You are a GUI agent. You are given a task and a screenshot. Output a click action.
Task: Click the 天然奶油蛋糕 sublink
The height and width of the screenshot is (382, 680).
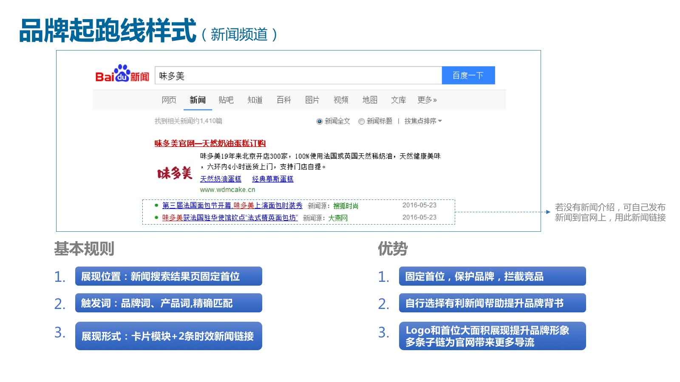(221, 179)
